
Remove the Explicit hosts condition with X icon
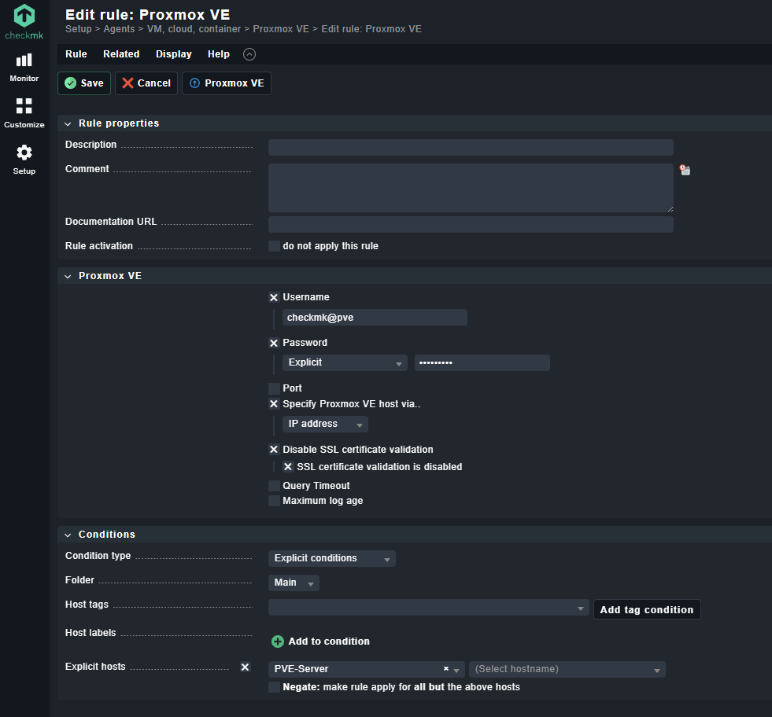pyautogui.click(x=245, y=667)
